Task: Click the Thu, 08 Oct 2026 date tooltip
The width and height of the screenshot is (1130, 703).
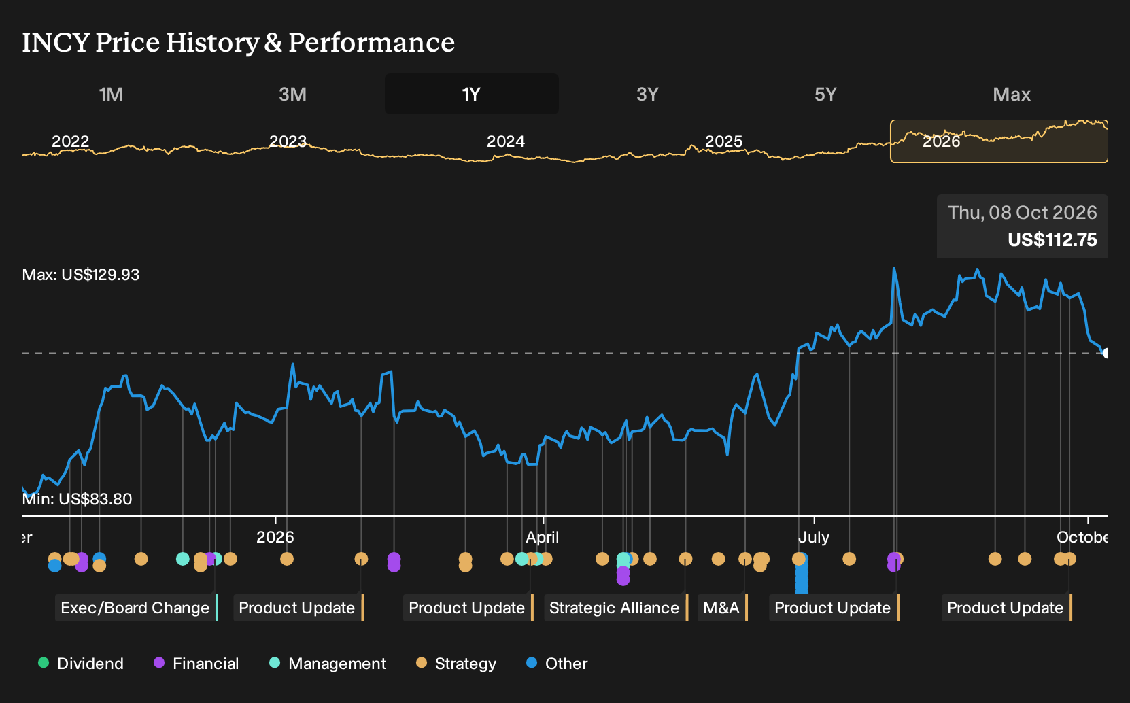Action: point(1022,213)
